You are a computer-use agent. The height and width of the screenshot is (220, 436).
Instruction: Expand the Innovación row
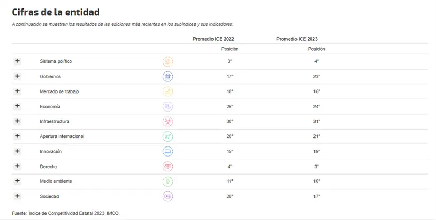(x=17, y=151)
